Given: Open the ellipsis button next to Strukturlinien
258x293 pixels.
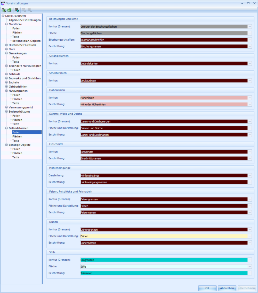Looking at the screenshot, I should 250,81.
